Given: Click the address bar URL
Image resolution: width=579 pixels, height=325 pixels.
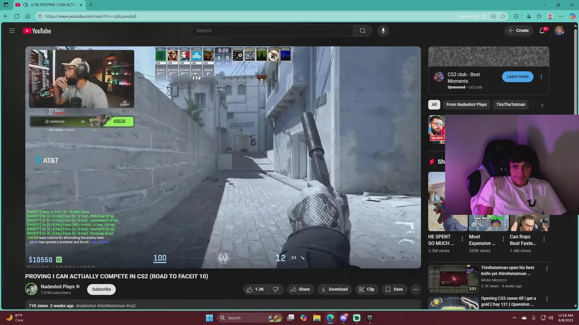Looking at the screenshot, I should 90,16.
